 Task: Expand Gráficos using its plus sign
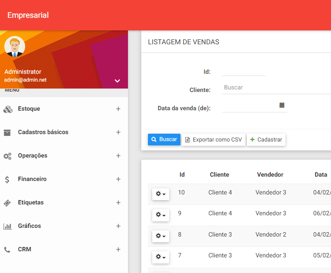tap(118, 226)
